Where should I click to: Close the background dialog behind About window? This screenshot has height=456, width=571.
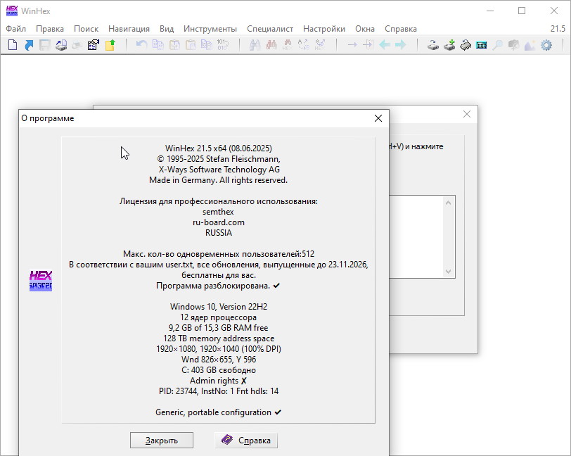coord(467,114)
